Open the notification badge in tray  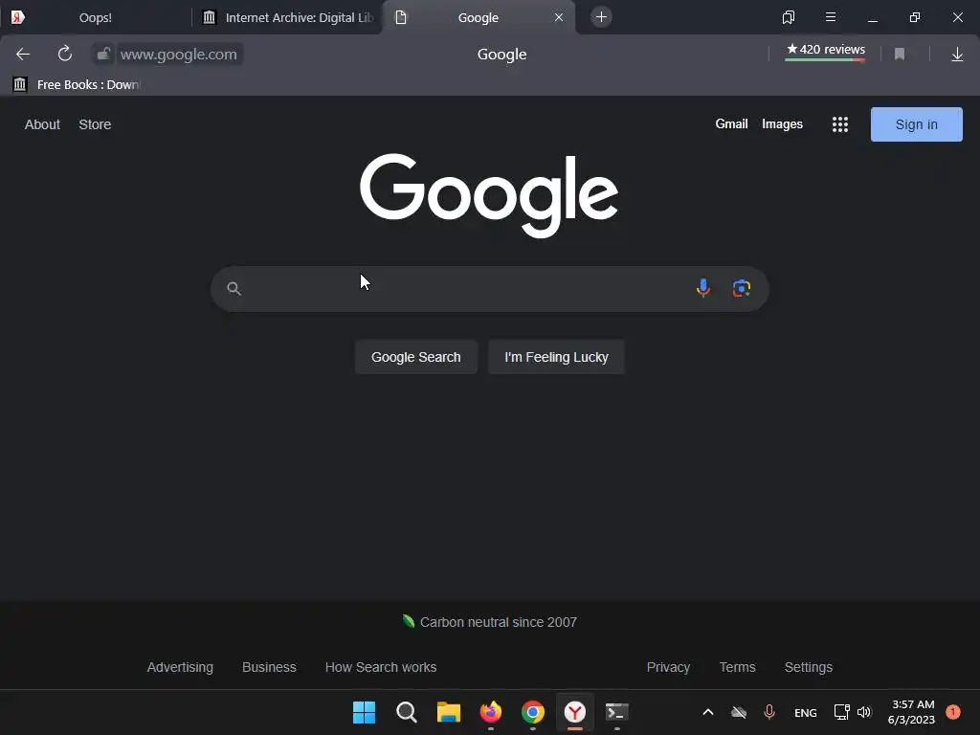(x=953, y=711)
